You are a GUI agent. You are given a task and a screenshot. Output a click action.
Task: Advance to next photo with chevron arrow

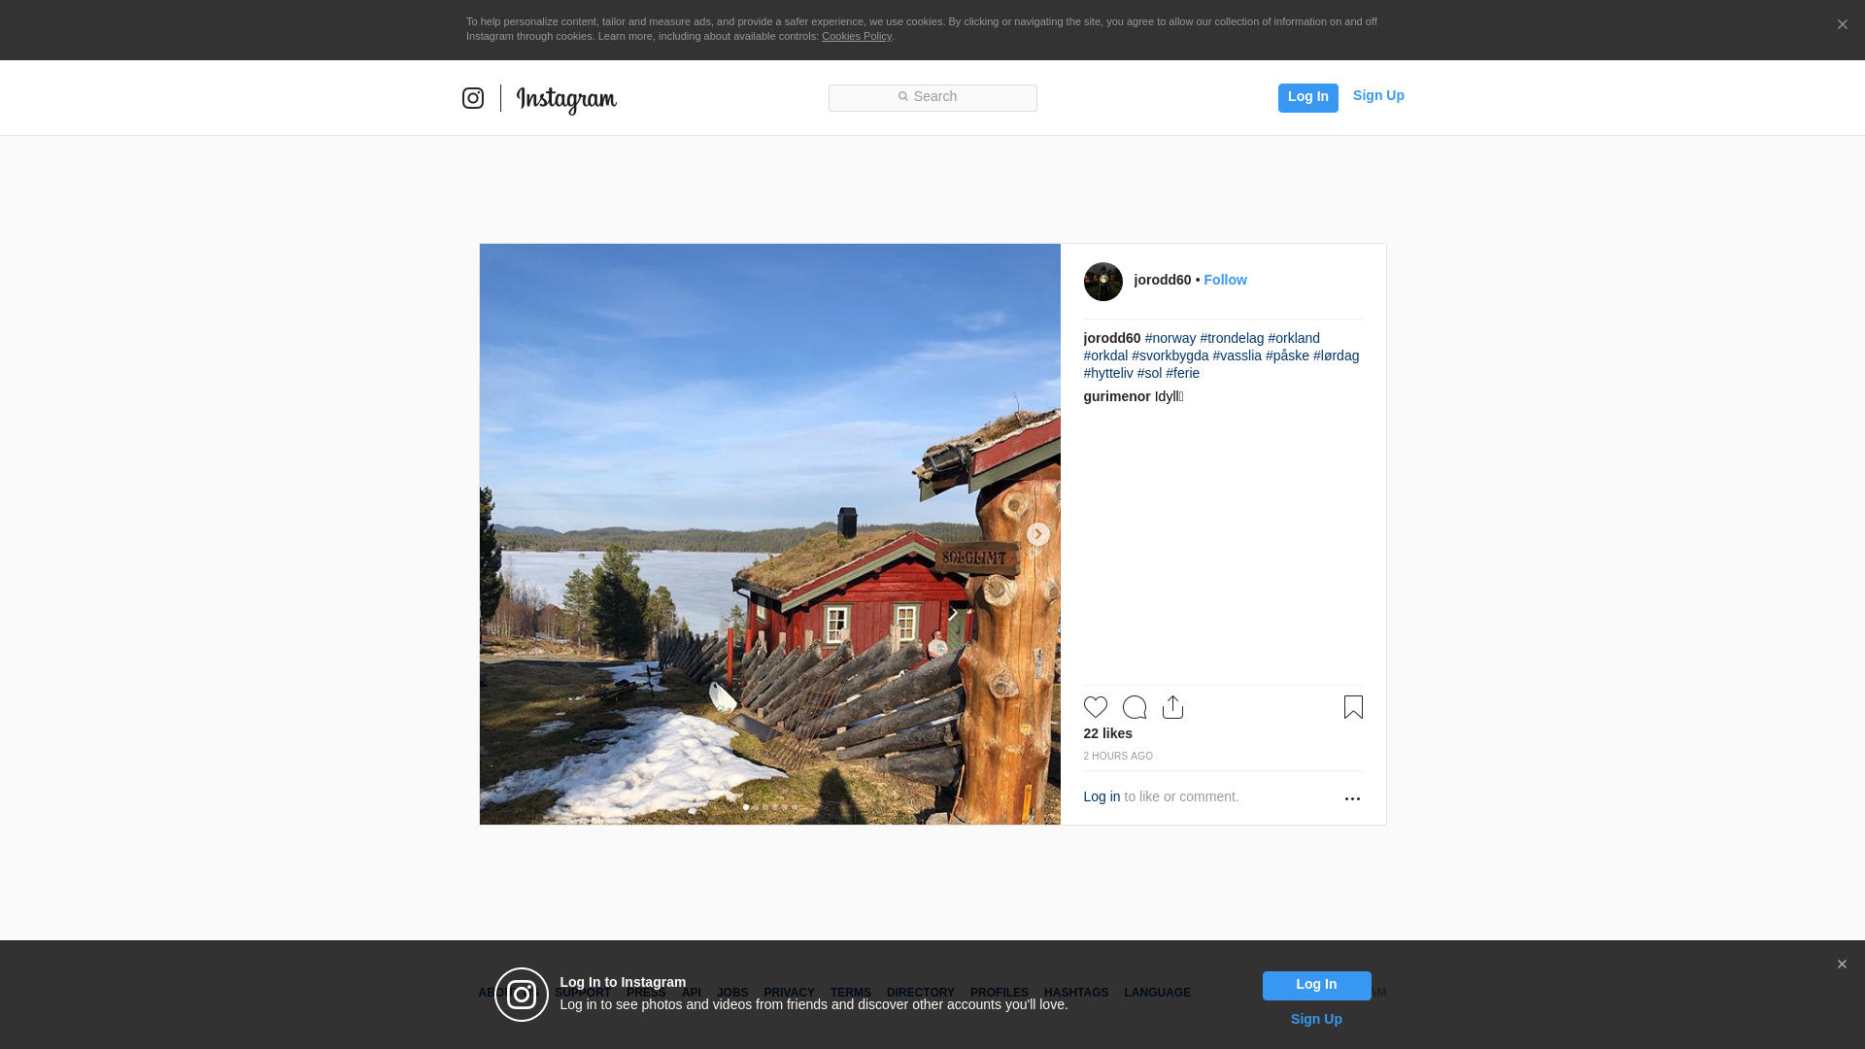click(1037, 534)
